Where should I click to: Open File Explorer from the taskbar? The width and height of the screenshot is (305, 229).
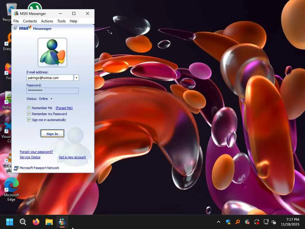[x=49, y=222]
